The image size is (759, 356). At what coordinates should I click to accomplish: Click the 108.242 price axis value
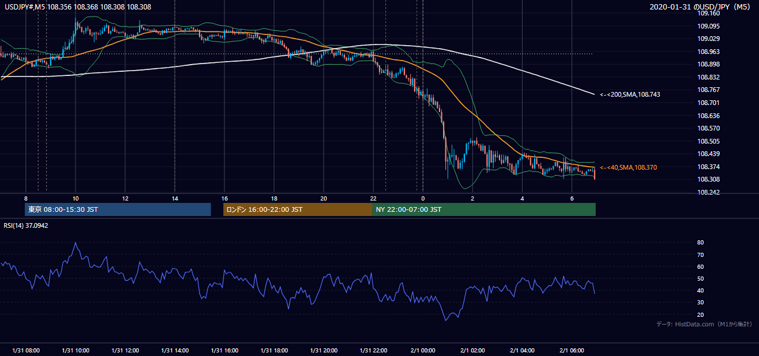[x=708, y=193]
